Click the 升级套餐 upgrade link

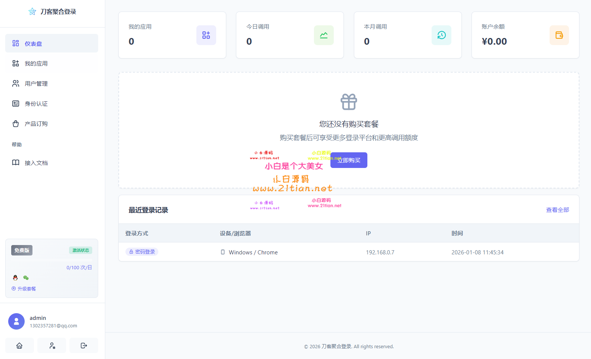(x=24, y=289)
